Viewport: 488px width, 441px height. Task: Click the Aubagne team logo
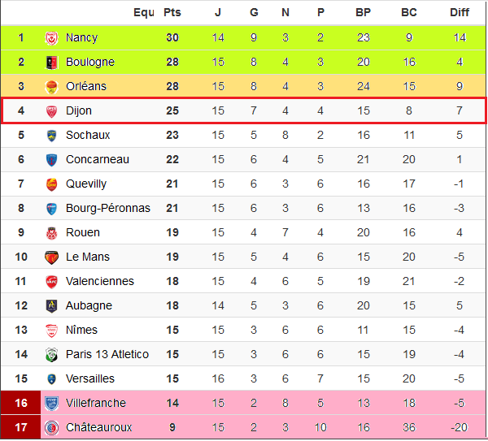(51, 306)
